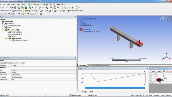This screenshot has width=172, height=97.
Task: Select the face selection filter (green cube)
Action: [22, 8]
